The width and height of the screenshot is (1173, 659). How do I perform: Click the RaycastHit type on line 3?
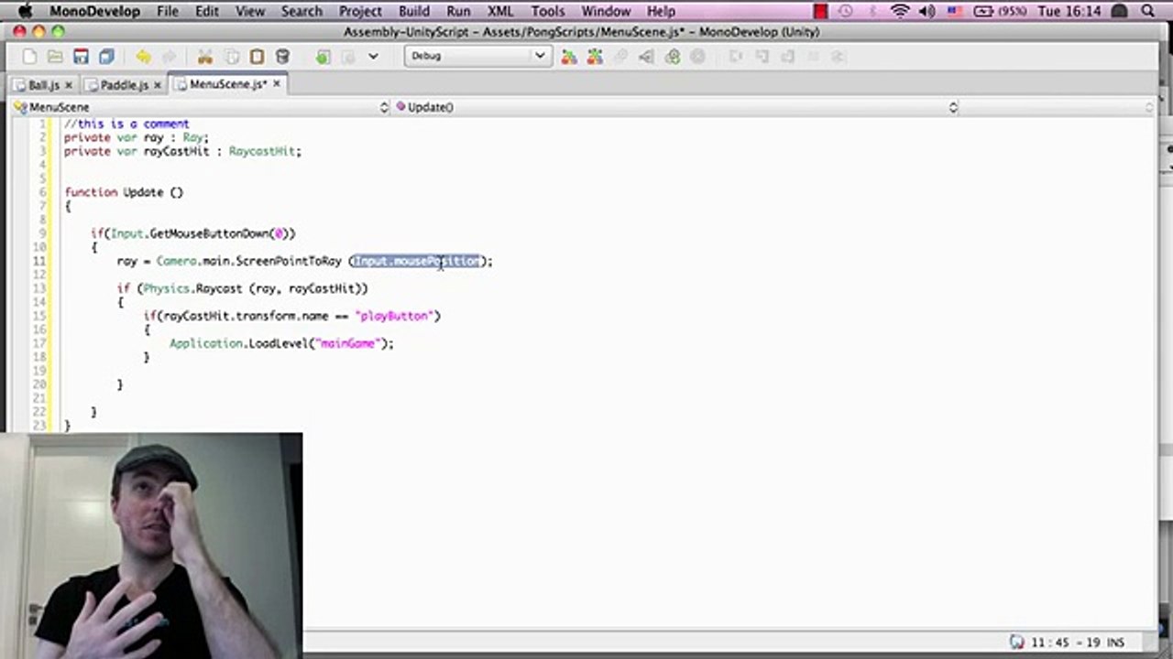(262, 151)
